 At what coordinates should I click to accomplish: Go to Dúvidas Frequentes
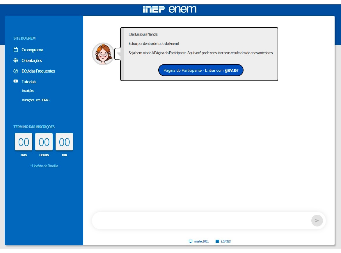tap(38, 71)
